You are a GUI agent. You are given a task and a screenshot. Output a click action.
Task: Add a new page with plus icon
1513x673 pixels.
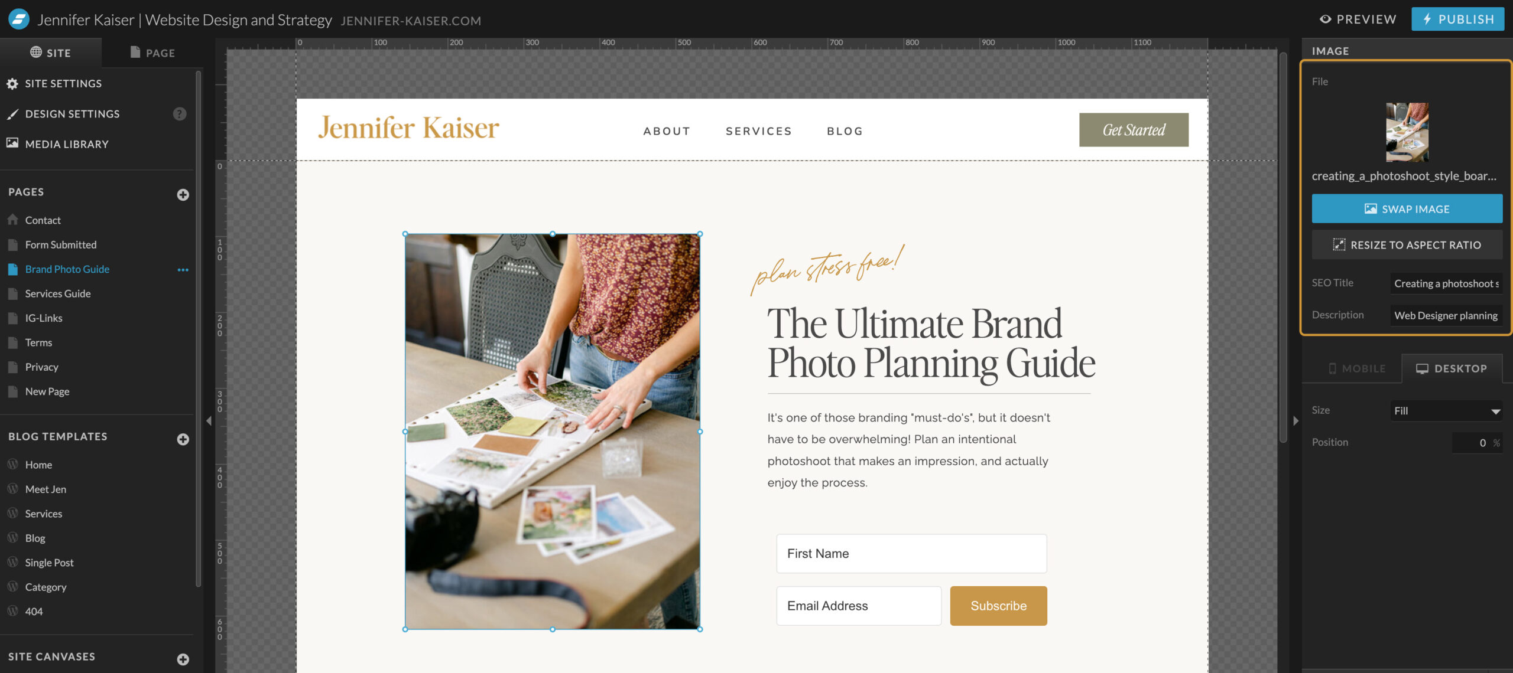[x=183, y=195]
